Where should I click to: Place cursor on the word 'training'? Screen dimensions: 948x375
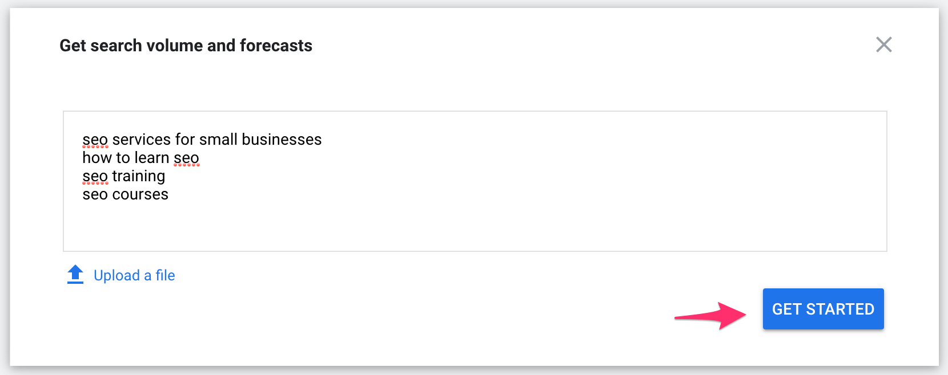pos(139,176)
